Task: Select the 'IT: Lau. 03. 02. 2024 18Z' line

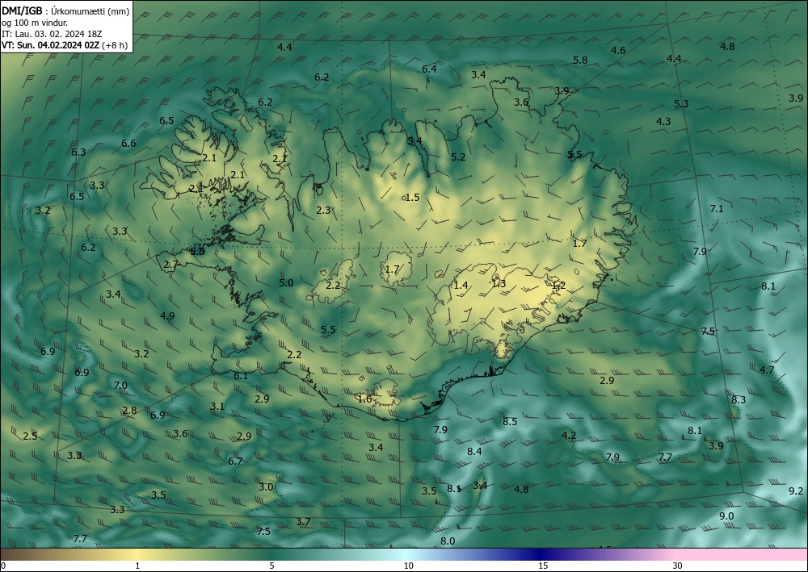Action: click(52, 34)
